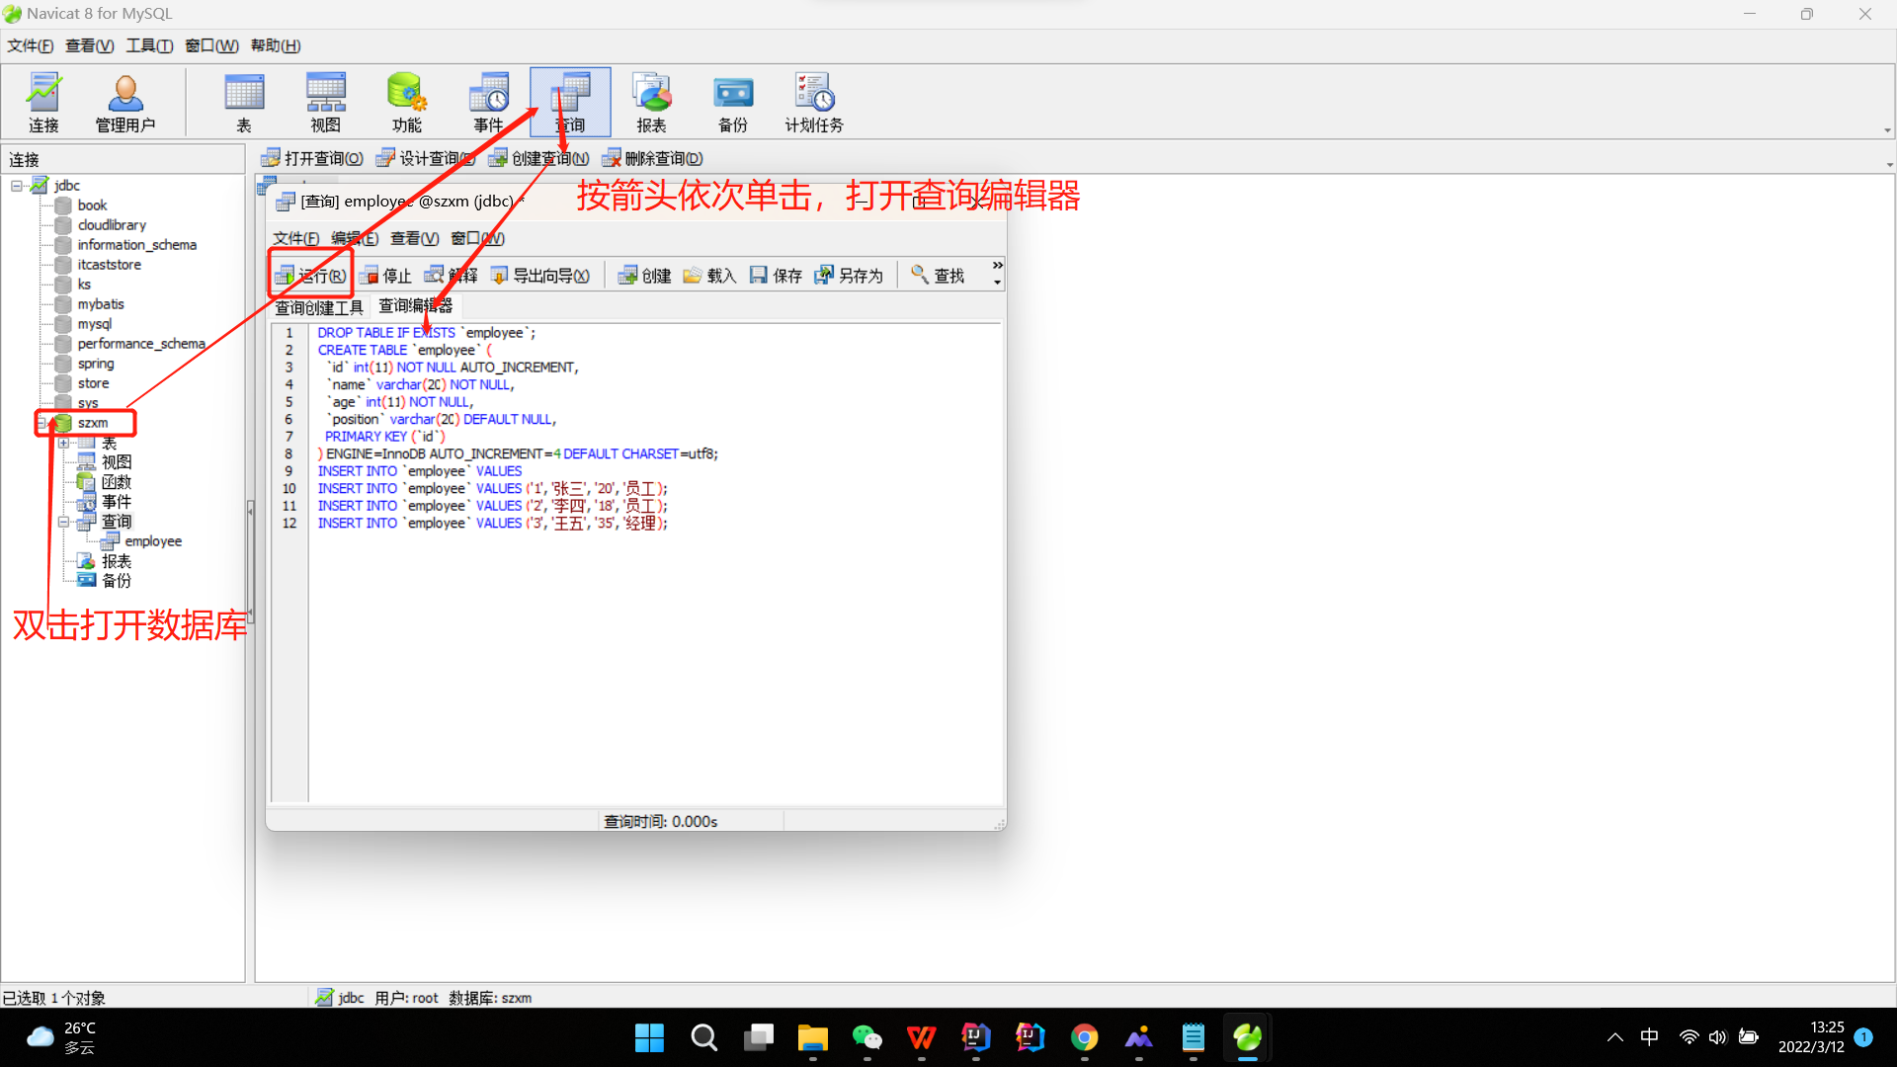Viewport: 1897px width, 1067px height.
Task: Open WeChat from taskbar
Action: (866, 1037)
